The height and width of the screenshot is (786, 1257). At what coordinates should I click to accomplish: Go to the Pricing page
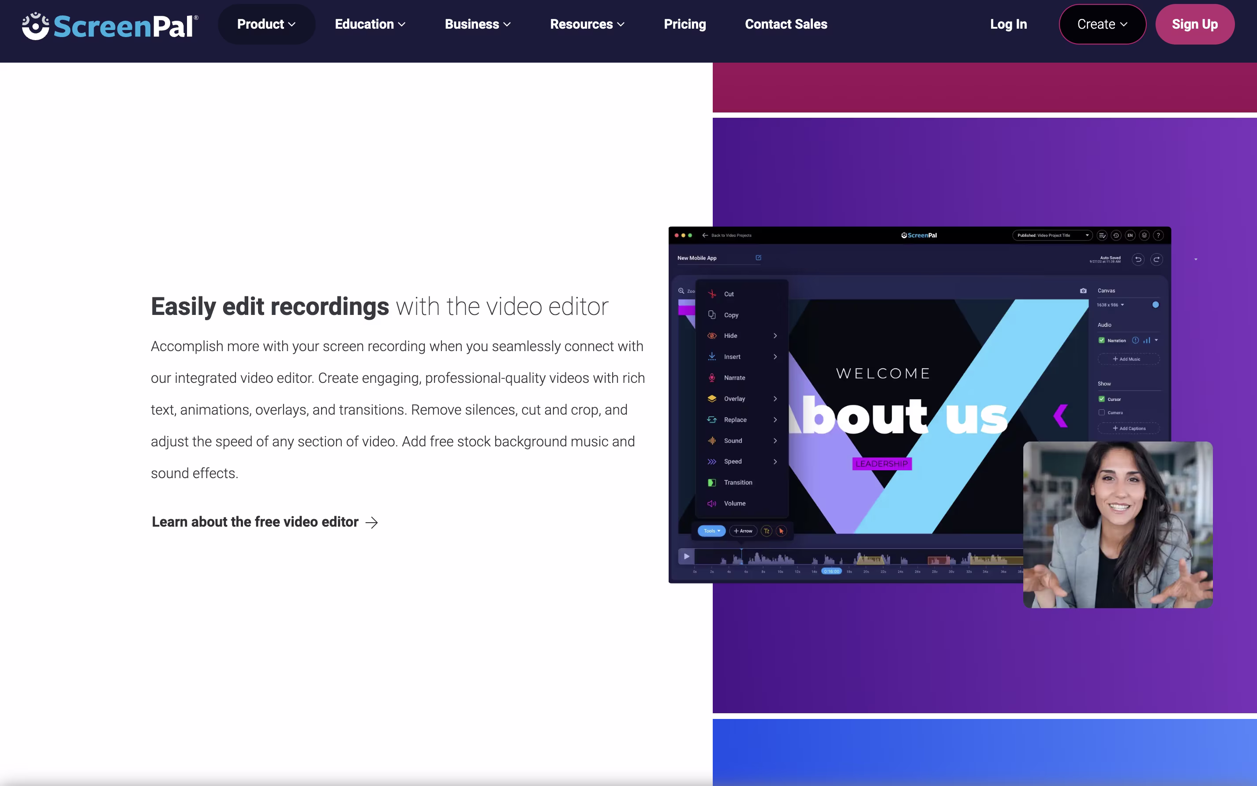pyautogui.click(x=685, y=24)
